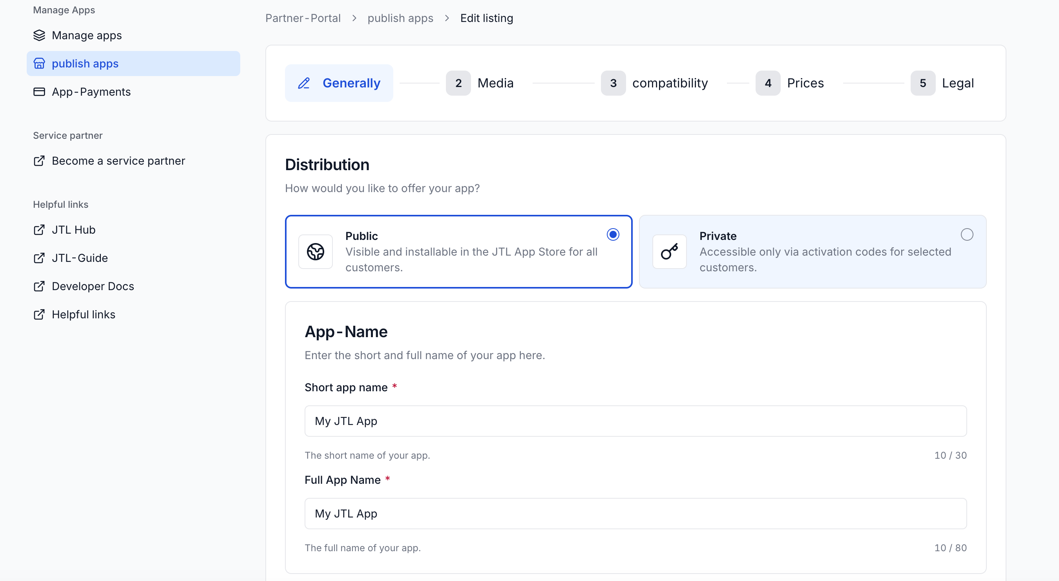The image size is (1059, 581).
Task: Click the Private card title text
Action: click(x=718, y=236)
